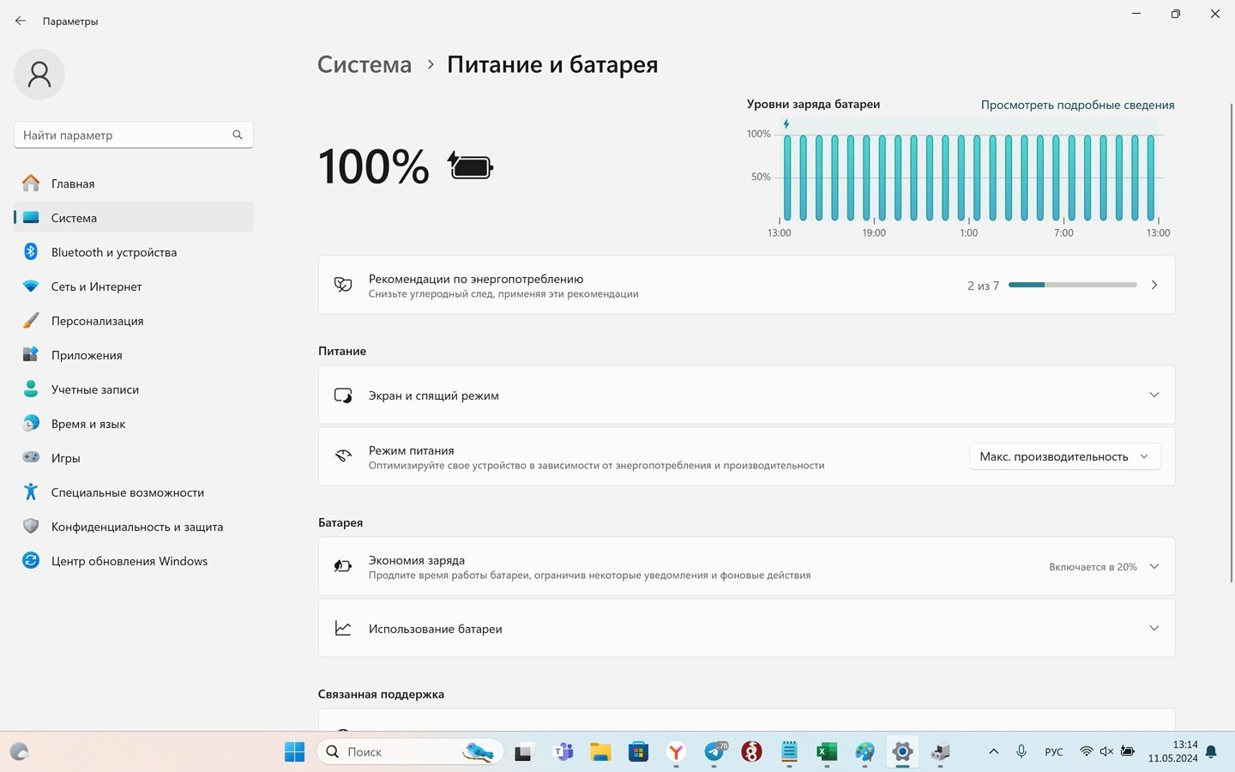Open File Explorer from taskbar
This screenshot has height=772, width=1235.
(600, 752)
